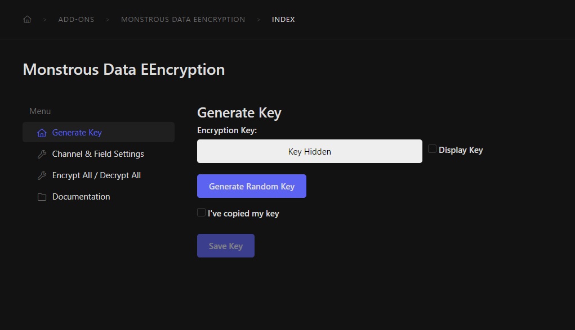Click the home icon in the breadcrumb
The image size is (575, 330).
pos(27,19)
